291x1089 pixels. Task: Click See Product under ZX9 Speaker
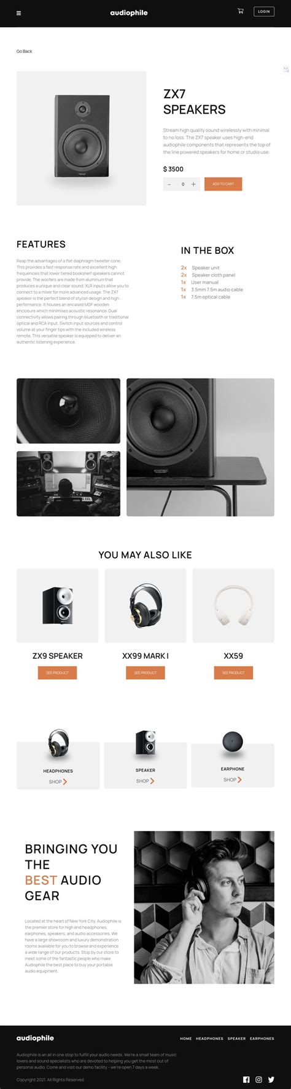click(x=57, y=672)
